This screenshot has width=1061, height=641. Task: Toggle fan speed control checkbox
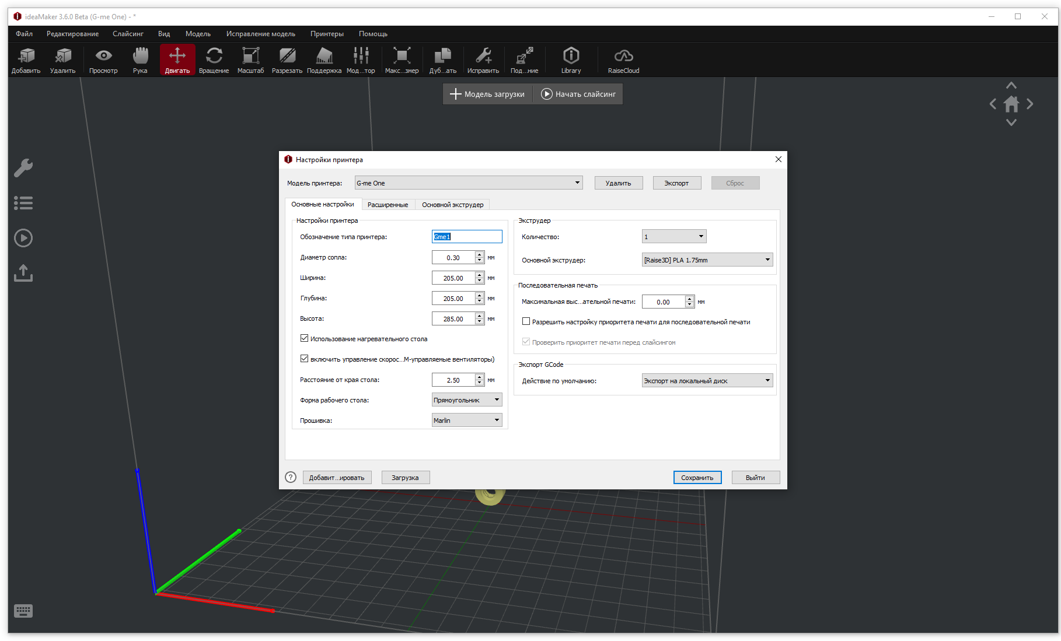click(x=304, y=359)
